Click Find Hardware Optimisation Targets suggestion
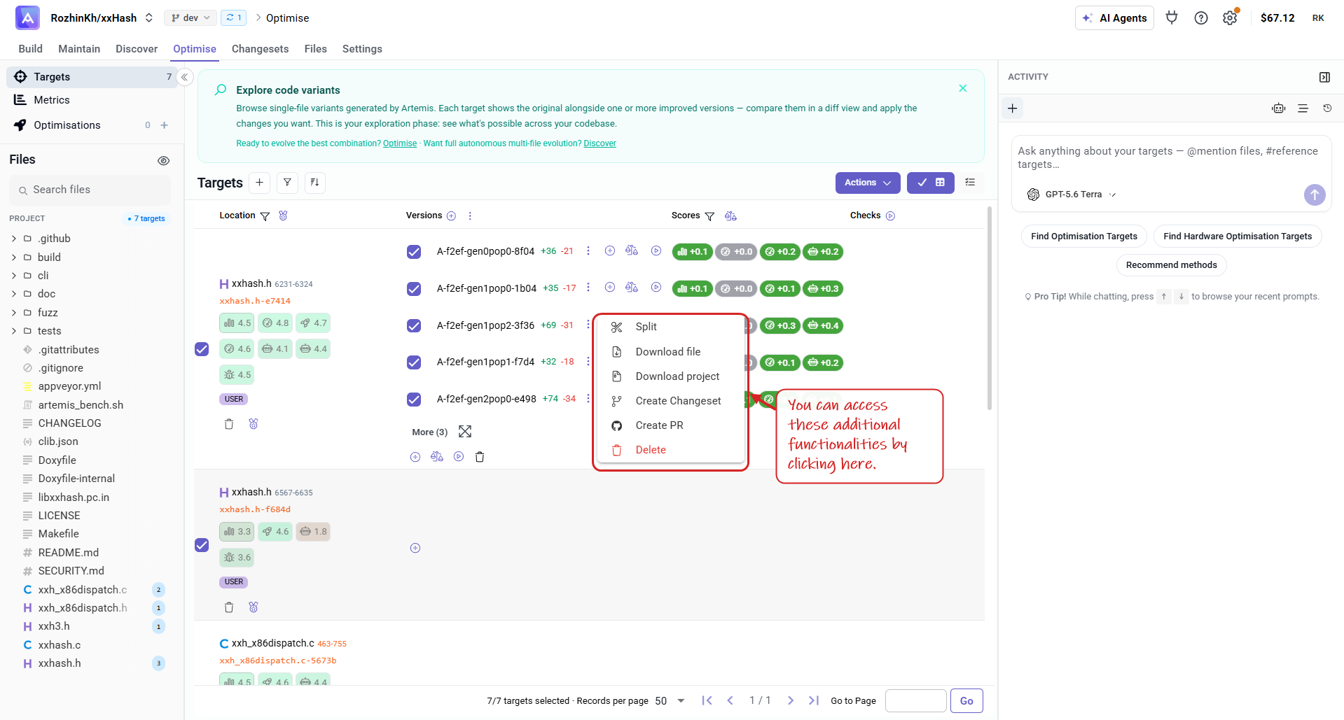The width and height of the screenshot is (1344, 720). pos(1238,237)
